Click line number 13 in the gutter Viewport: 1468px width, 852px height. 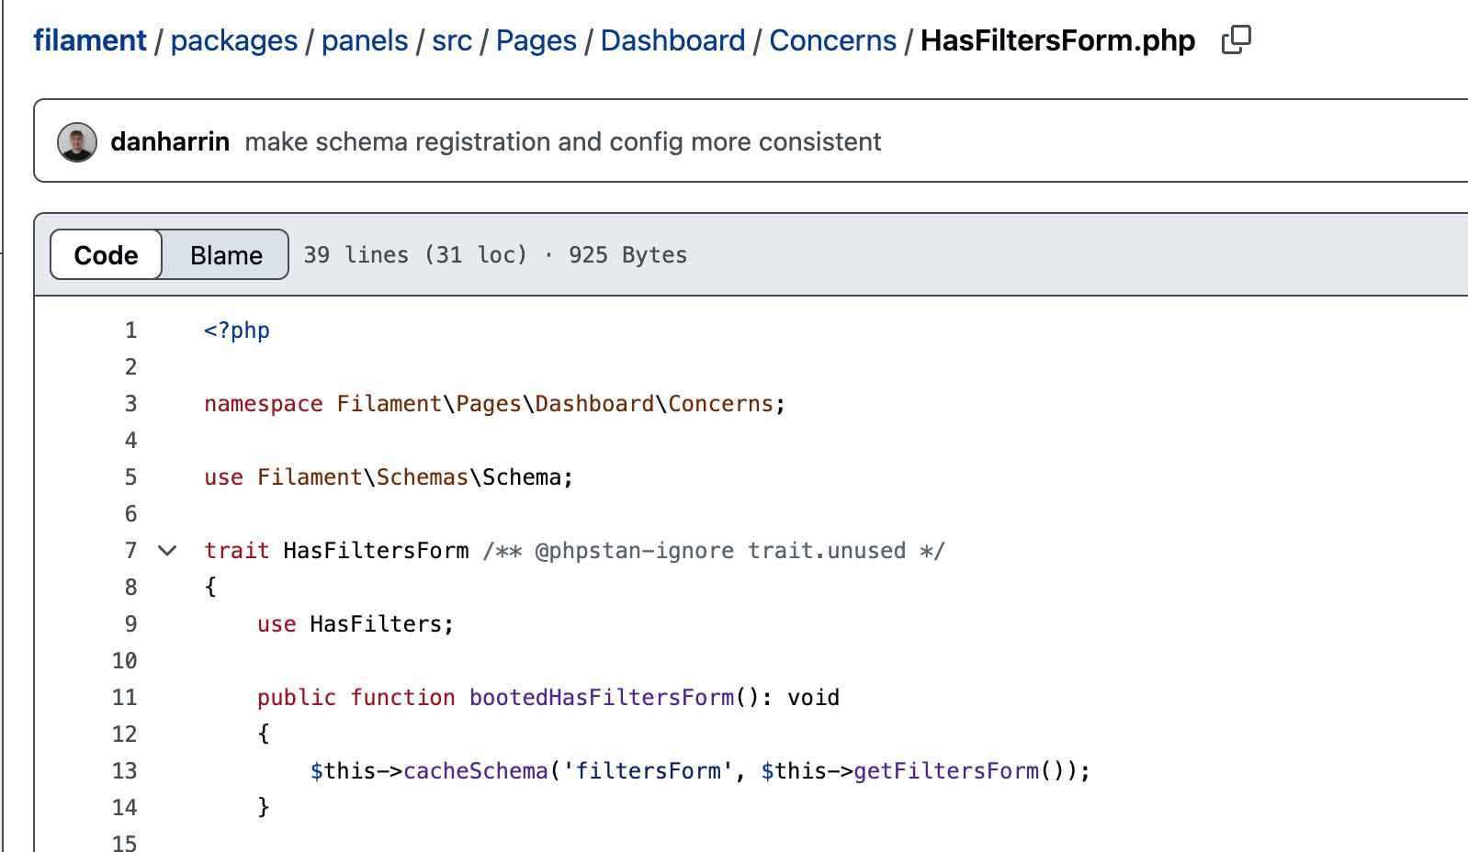(x=125, y=771)
